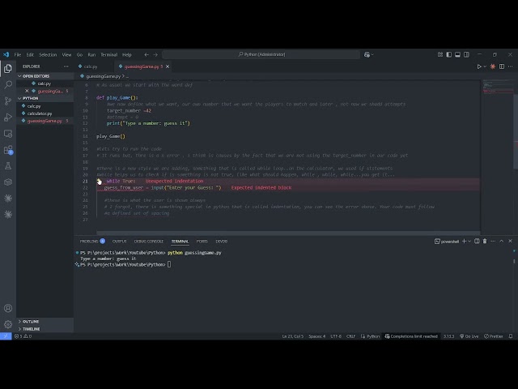Open the Accounts menu icon

click(x=8, y=308)
